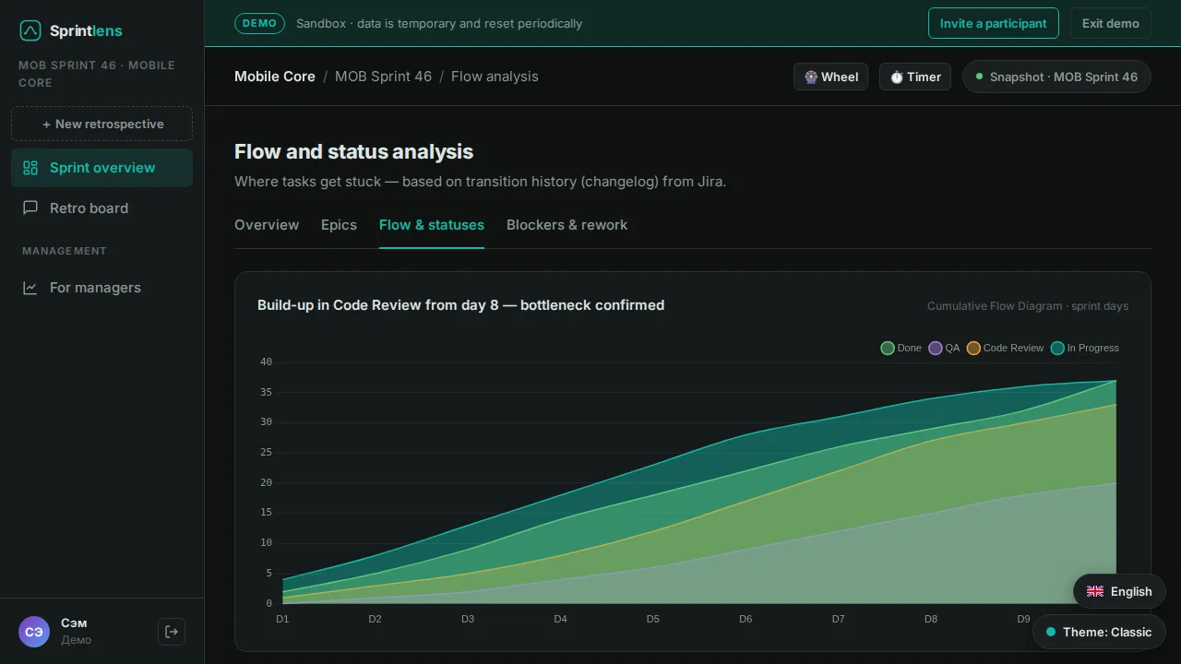Click the Exit demo button
1181x664 pixels.
point(1110,23)
